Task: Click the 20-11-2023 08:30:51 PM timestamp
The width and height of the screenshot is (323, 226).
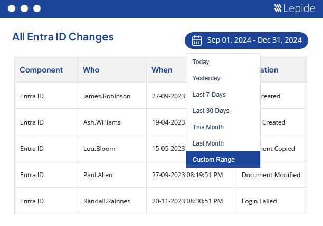Action: pyautogui.click(x=187, y=201)
